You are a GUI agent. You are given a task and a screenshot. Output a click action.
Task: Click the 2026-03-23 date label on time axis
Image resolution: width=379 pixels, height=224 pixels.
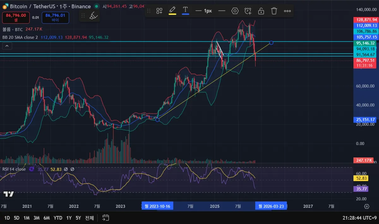click(271, 206)
